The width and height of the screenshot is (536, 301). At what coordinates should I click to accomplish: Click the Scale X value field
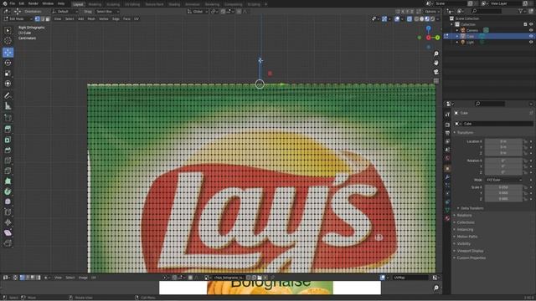(503, 187)
